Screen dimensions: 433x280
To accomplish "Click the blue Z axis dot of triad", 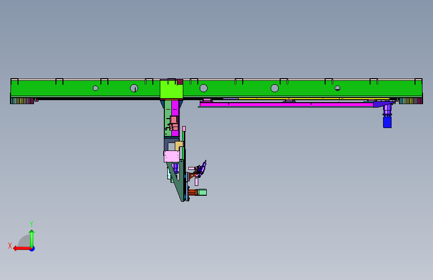I will pos(32,249).
